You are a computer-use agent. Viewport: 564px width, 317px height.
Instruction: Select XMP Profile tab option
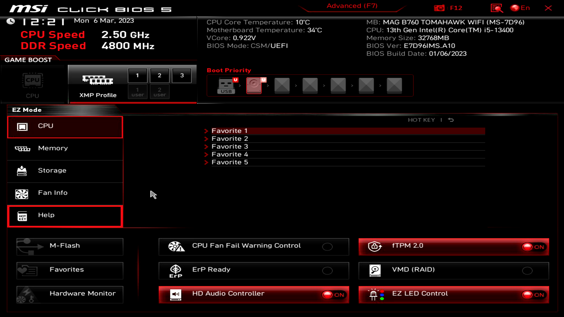(x=98, y=83)
